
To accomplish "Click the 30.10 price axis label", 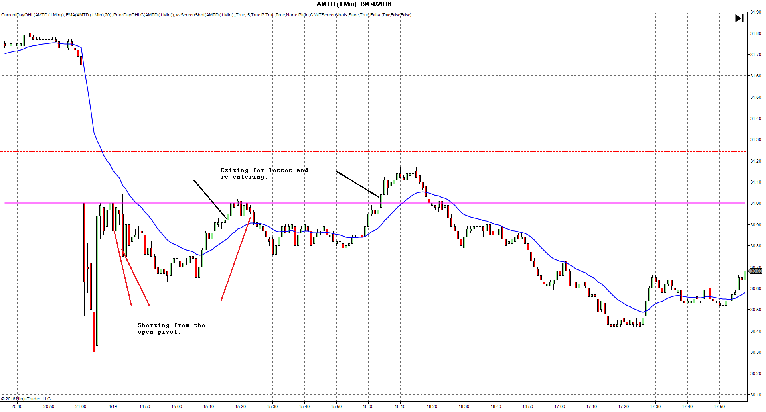I will [x=756, y=395].
